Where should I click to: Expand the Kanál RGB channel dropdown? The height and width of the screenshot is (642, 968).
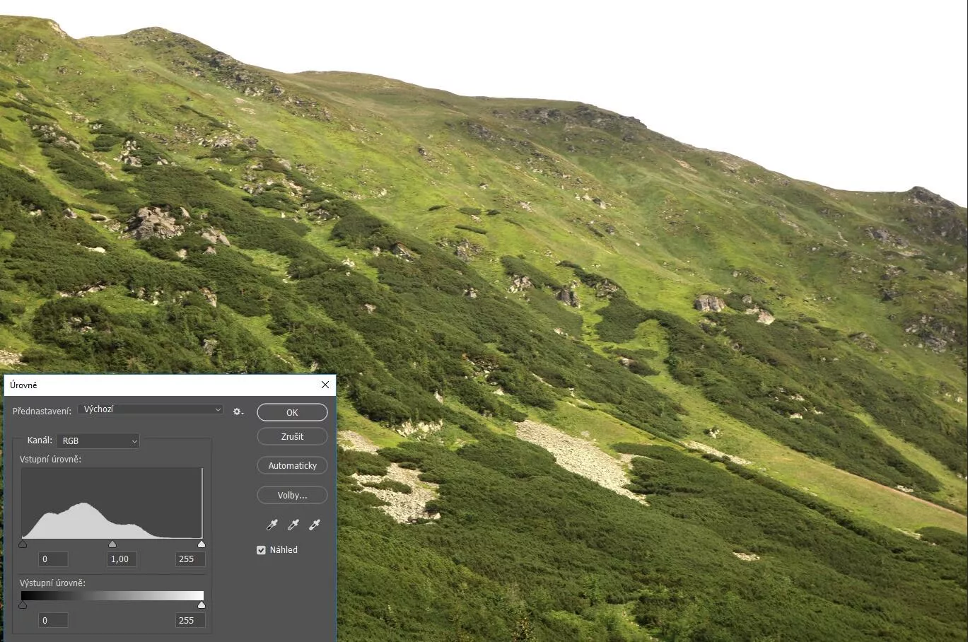pos(98,440)
